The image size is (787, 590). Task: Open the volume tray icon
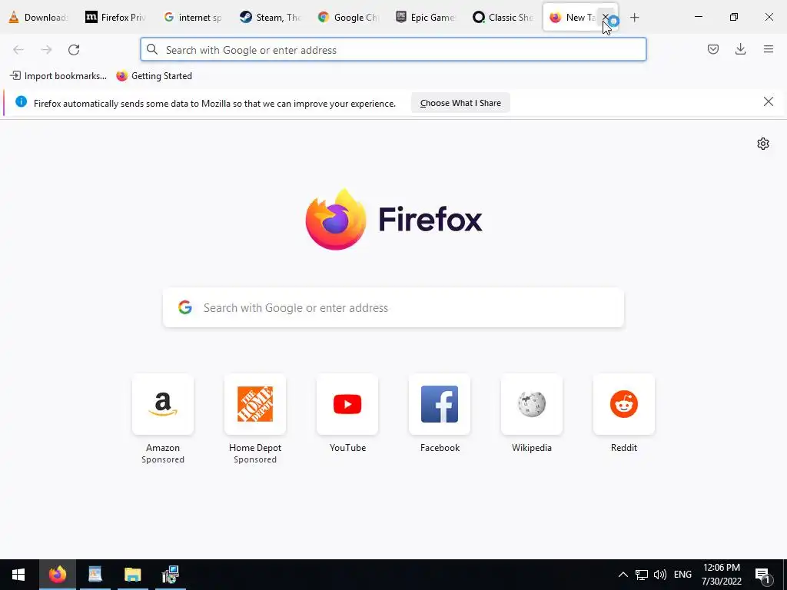pos(660,575)
